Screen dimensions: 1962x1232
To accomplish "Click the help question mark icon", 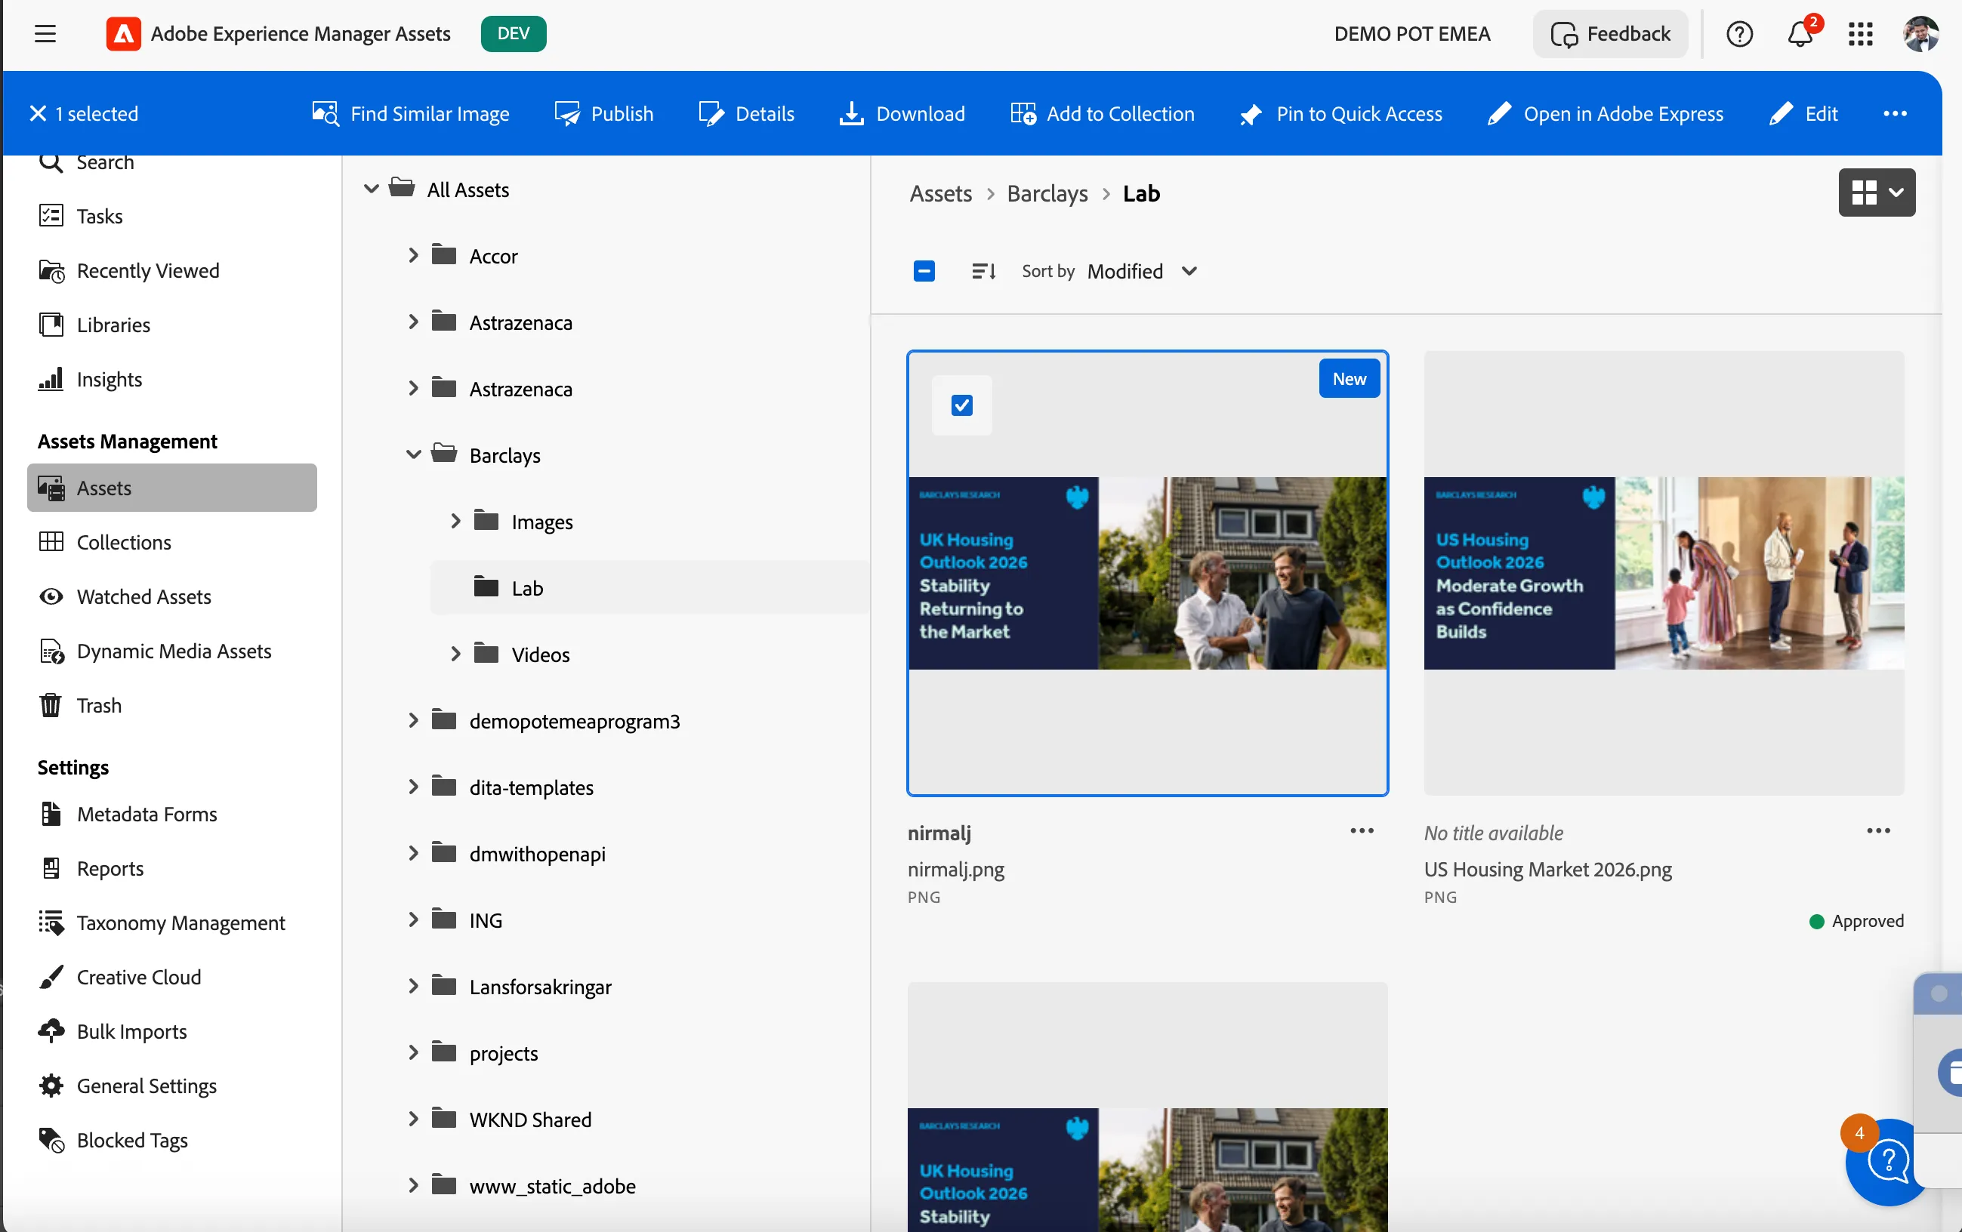I will (1739, 33).
